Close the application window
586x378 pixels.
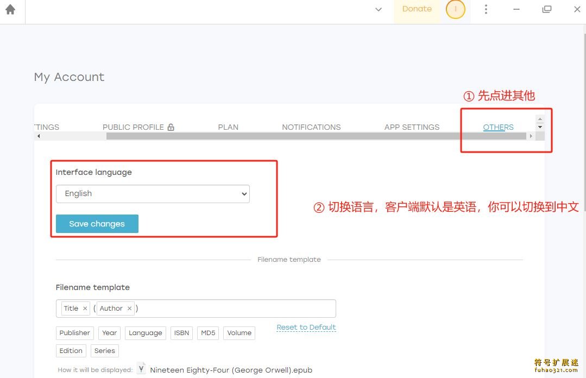(577, 9)
